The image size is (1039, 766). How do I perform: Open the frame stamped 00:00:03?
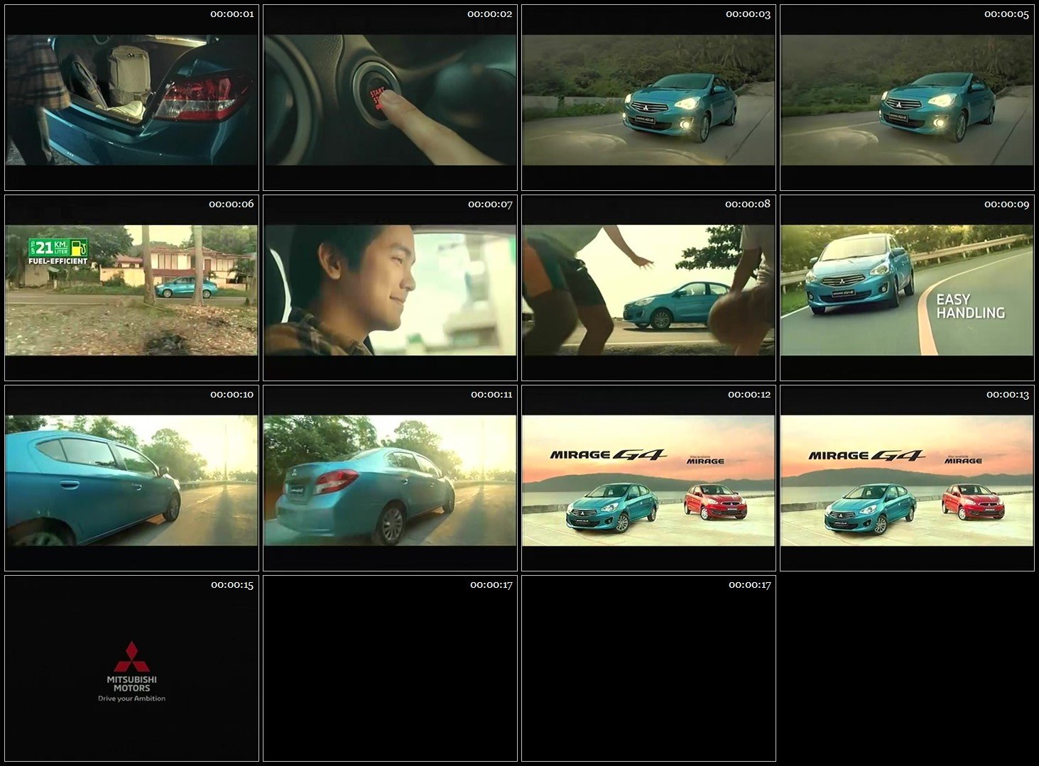648,97
